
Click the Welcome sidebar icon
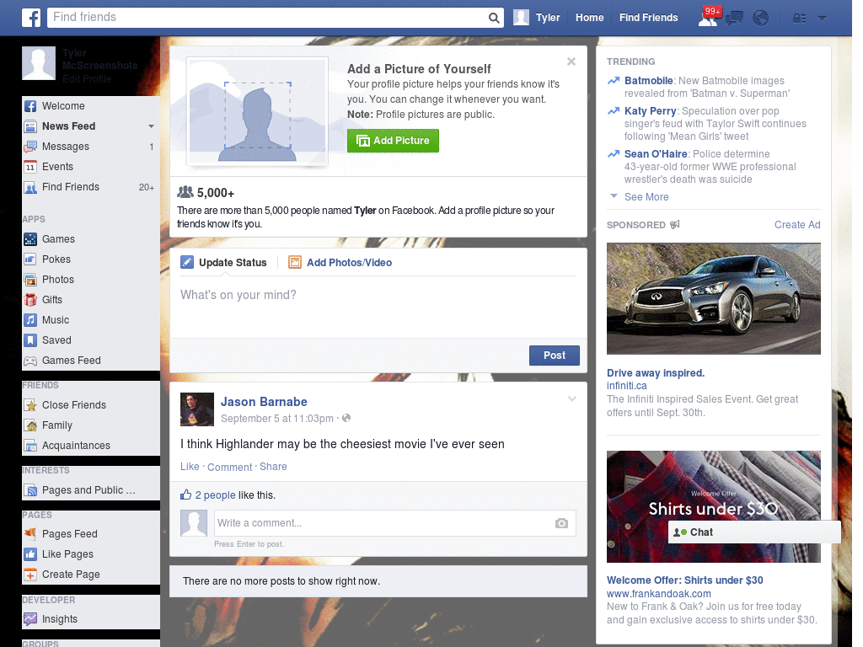point(30,106)
